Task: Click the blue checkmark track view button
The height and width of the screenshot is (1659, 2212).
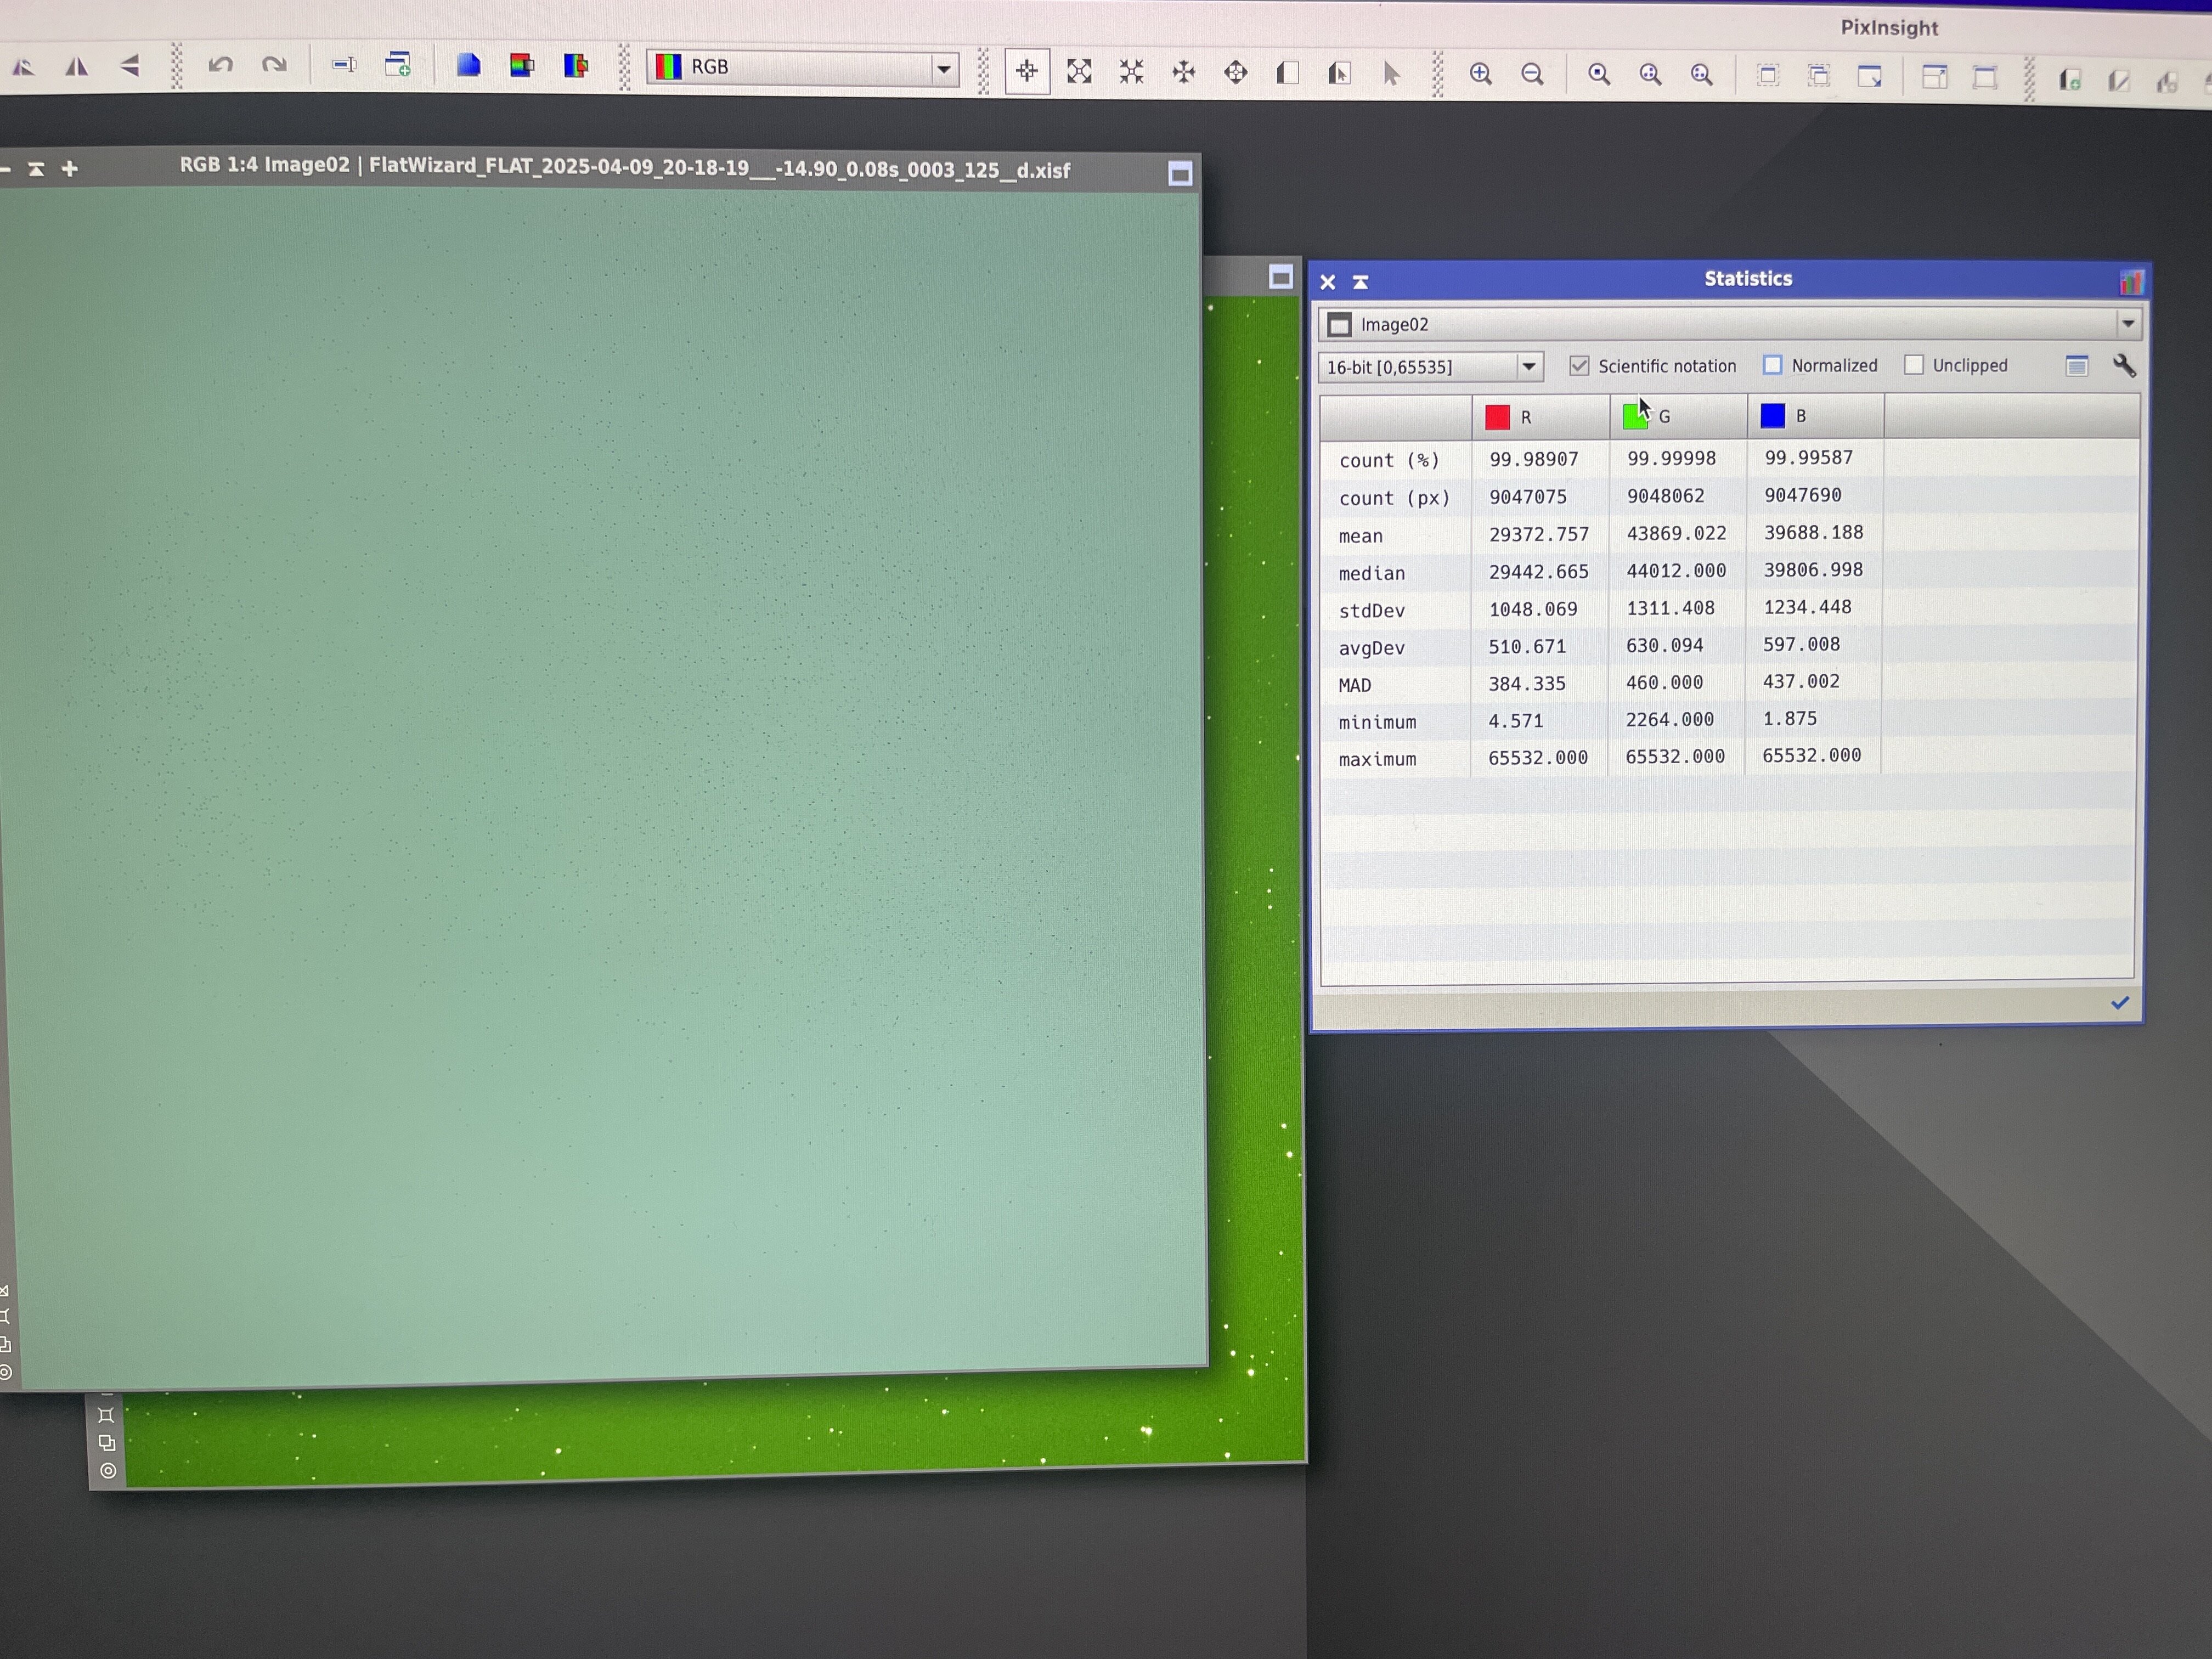Action: coord(2119,1003)
